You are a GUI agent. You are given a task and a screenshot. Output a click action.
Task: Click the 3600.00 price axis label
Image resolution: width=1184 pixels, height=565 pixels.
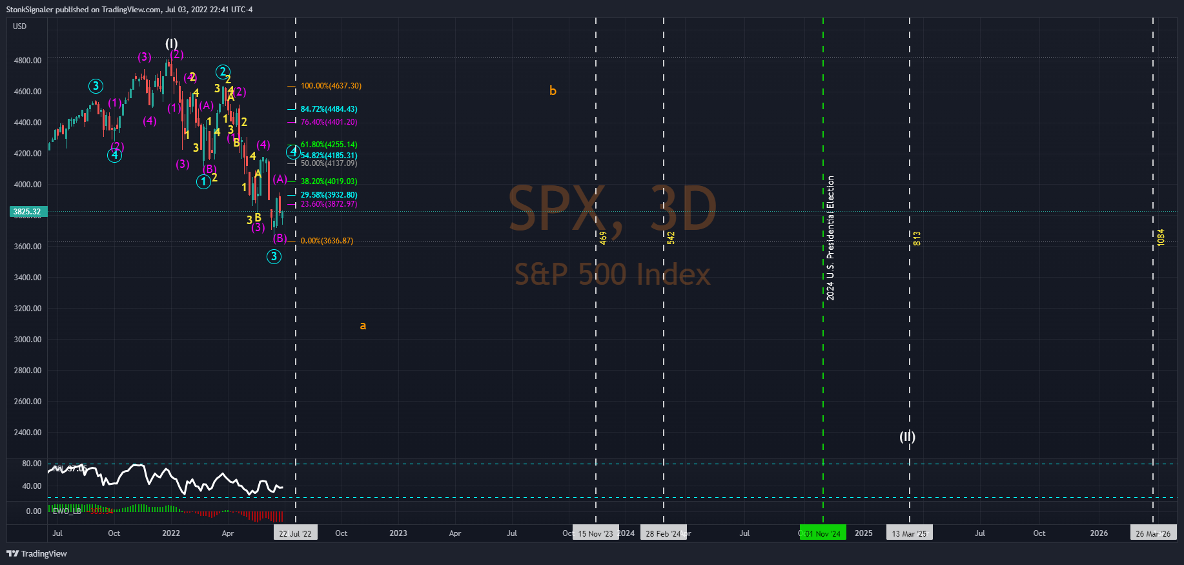(28, 247)
